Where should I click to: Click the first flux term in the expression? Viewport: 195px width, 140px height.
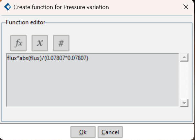click(x=12, y=58)
